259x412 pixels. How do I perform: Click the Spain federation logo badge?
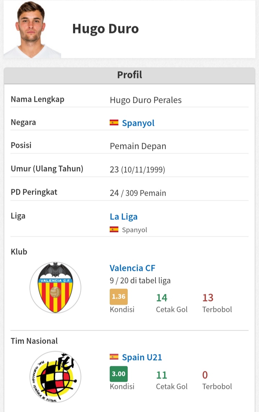(55, 376)
